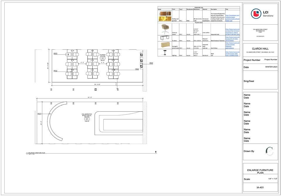Click the FN-5 tag outside the right wall
281x196 pixels.
click(151, 63)
